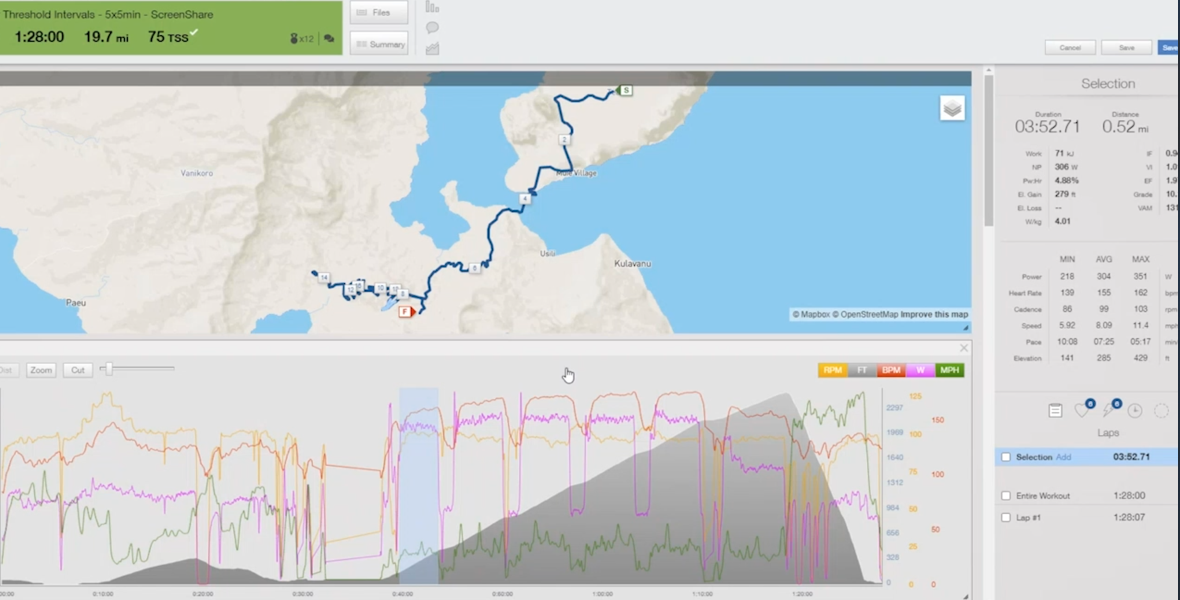Click the clipboard laps list icon
The height and width of the screenshot is (600, 1180).
1055,410
